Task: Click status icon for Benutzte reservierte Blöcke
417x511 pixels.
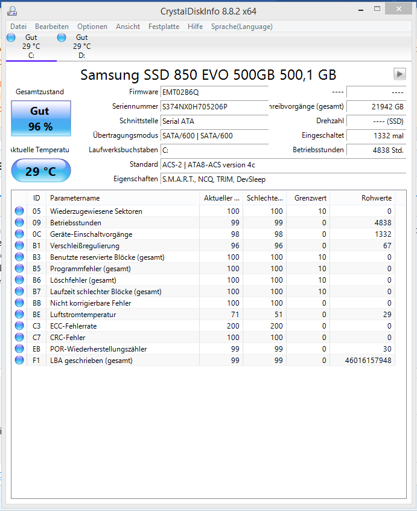Action: [19, 257]
